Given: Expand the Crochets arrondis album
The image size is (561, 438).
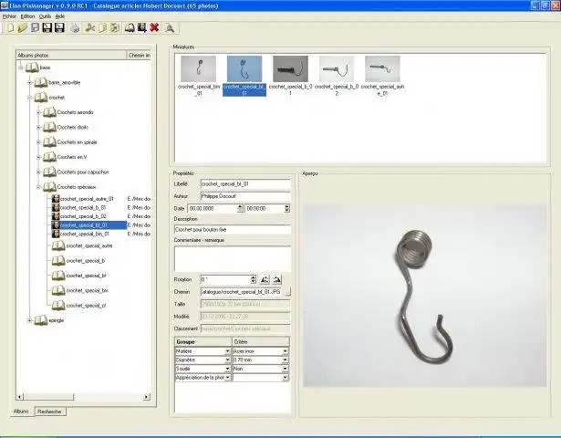Looking at the screenshot, I should [x=38, y=112].
